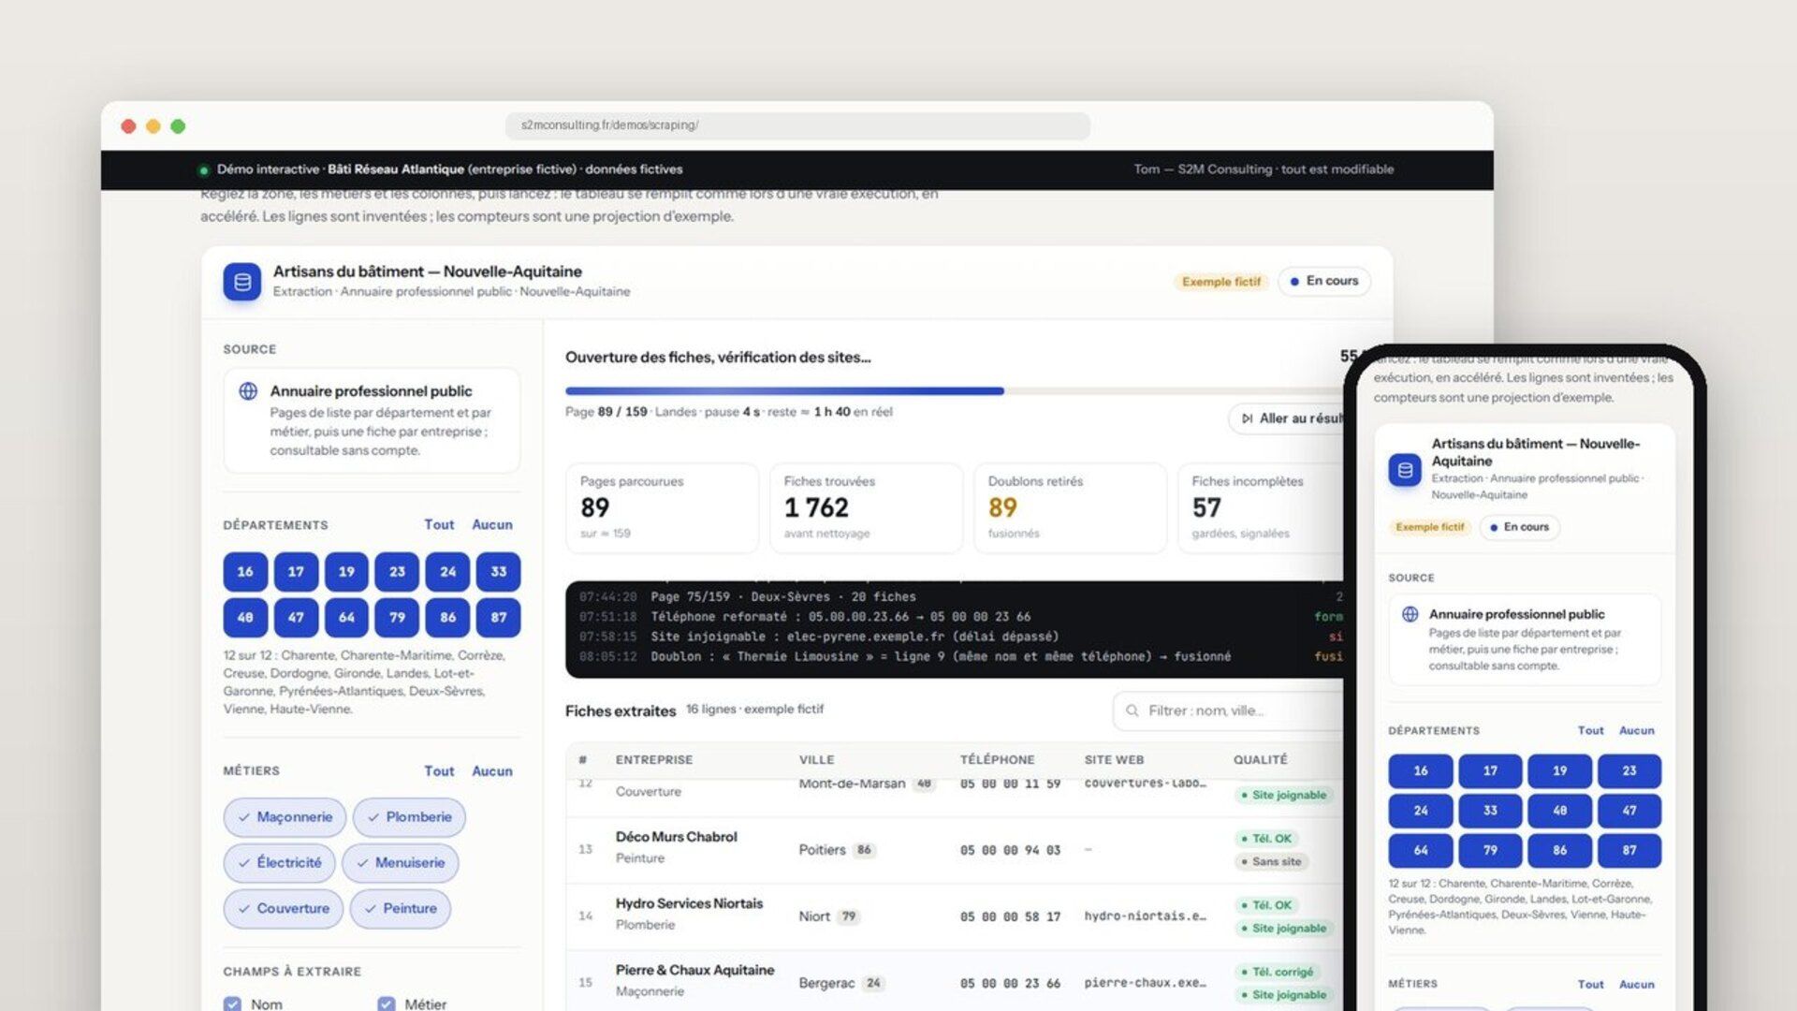Screen dimensions: 1797x1011
Task: Click the globe icon in the phone Source card
Action: coord(1410,615)
